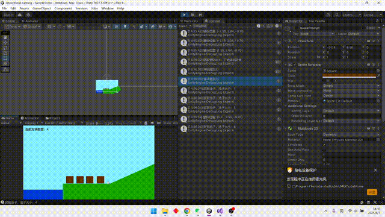Select the first Console log entry
Image resolution: width=385 pixels, height=217 pixels.
[230, 34]
